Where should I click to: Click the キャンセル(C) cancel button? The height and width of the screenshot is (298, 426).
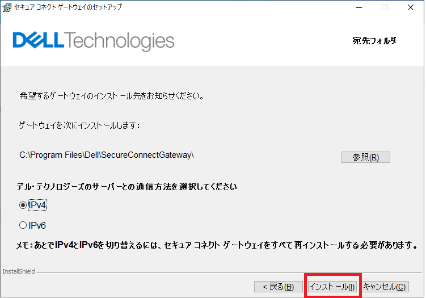(385, 287)
